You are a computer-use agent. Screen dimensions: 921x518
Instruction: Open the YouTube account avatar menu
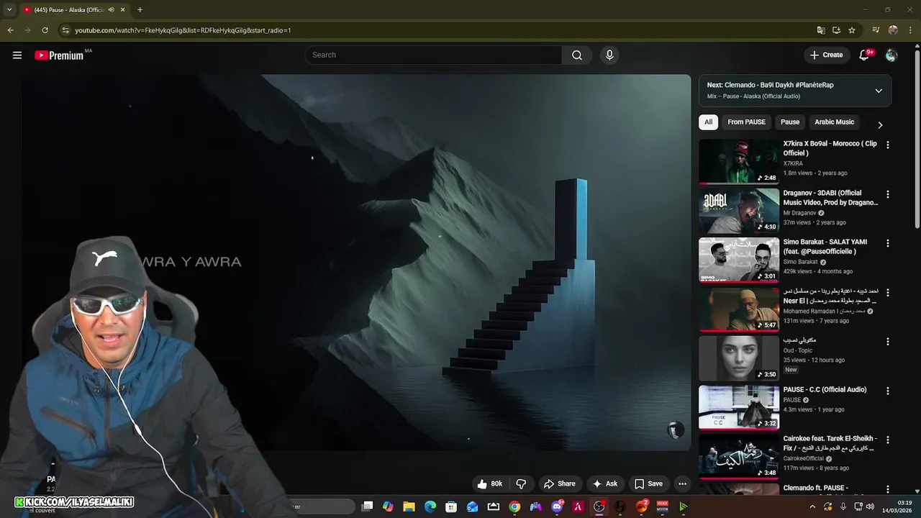tap(891, 55)
